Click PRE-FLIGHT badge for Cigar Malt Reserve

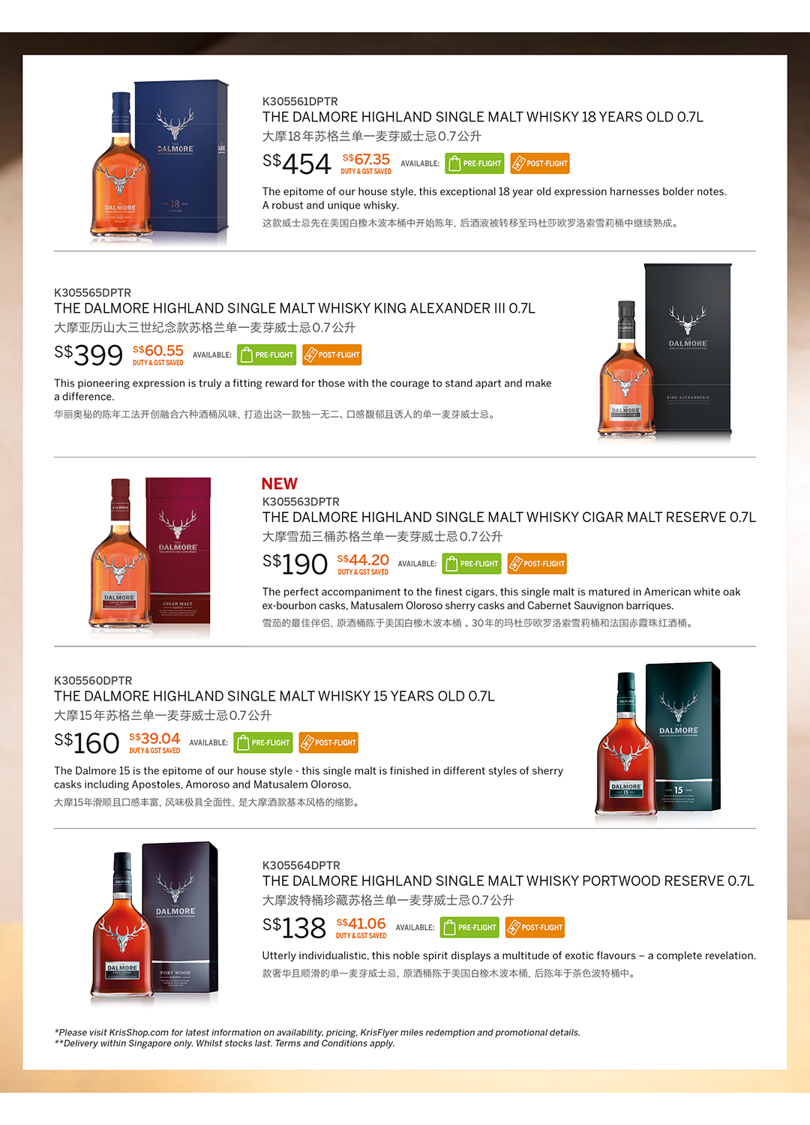(x=472, y=563)
